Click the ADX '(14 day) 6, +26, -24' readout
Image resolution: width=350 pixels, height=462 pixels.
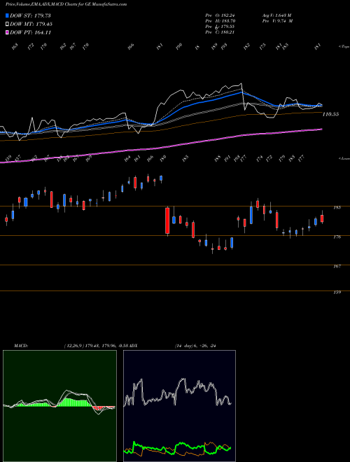[195, 346]
